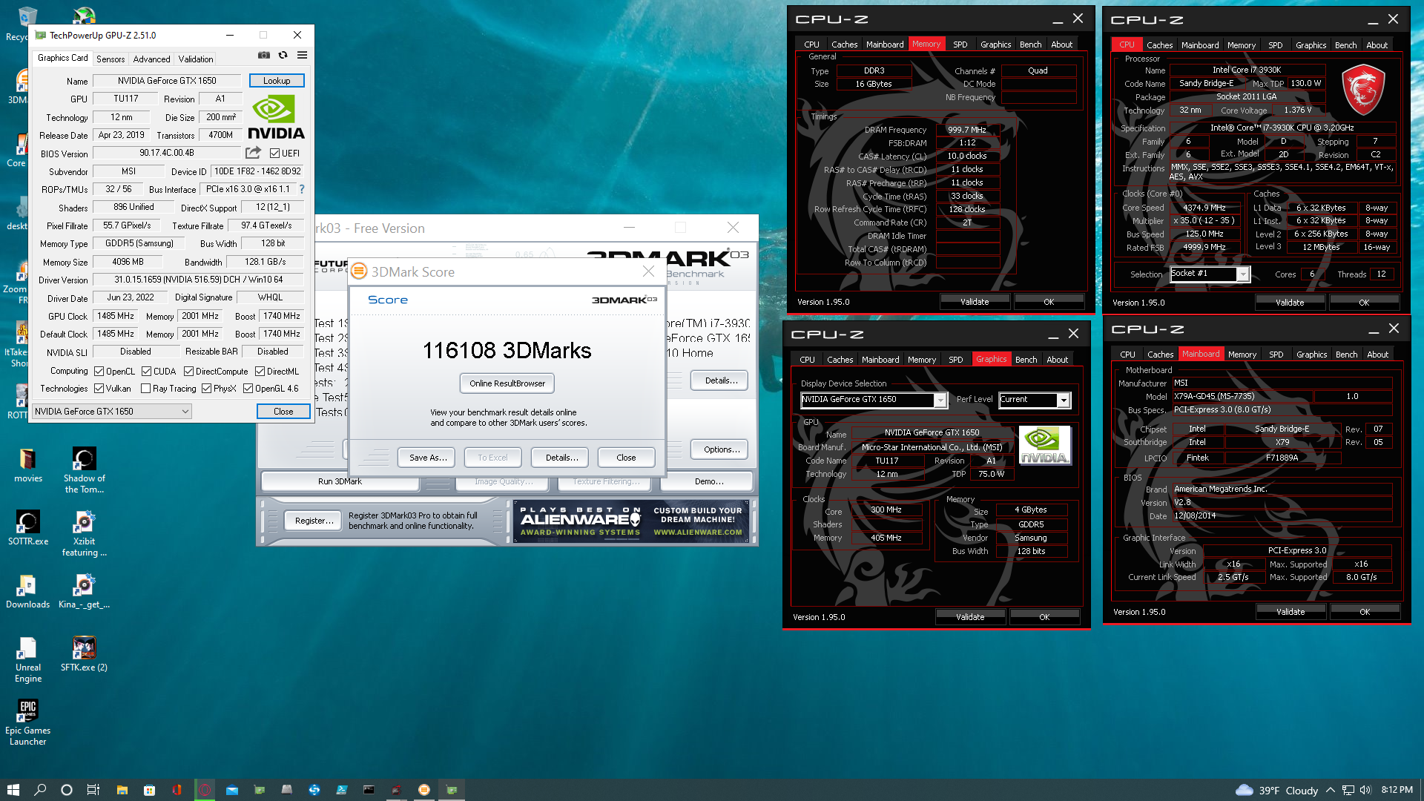Viewport: 1424px width, 801px height.
Task: Toggle Ray Tracing checkbox
Action: coord(145,389)
